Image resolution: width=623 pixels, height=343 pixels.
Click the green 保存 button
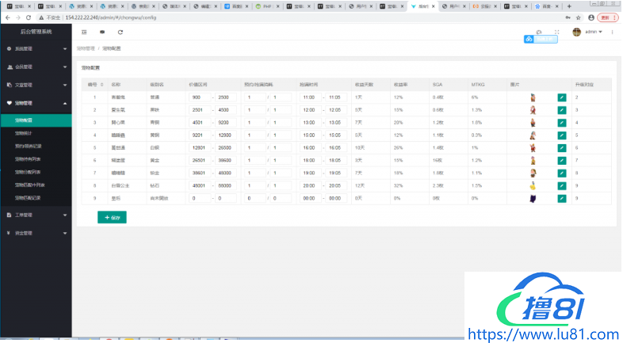[112, 217]
